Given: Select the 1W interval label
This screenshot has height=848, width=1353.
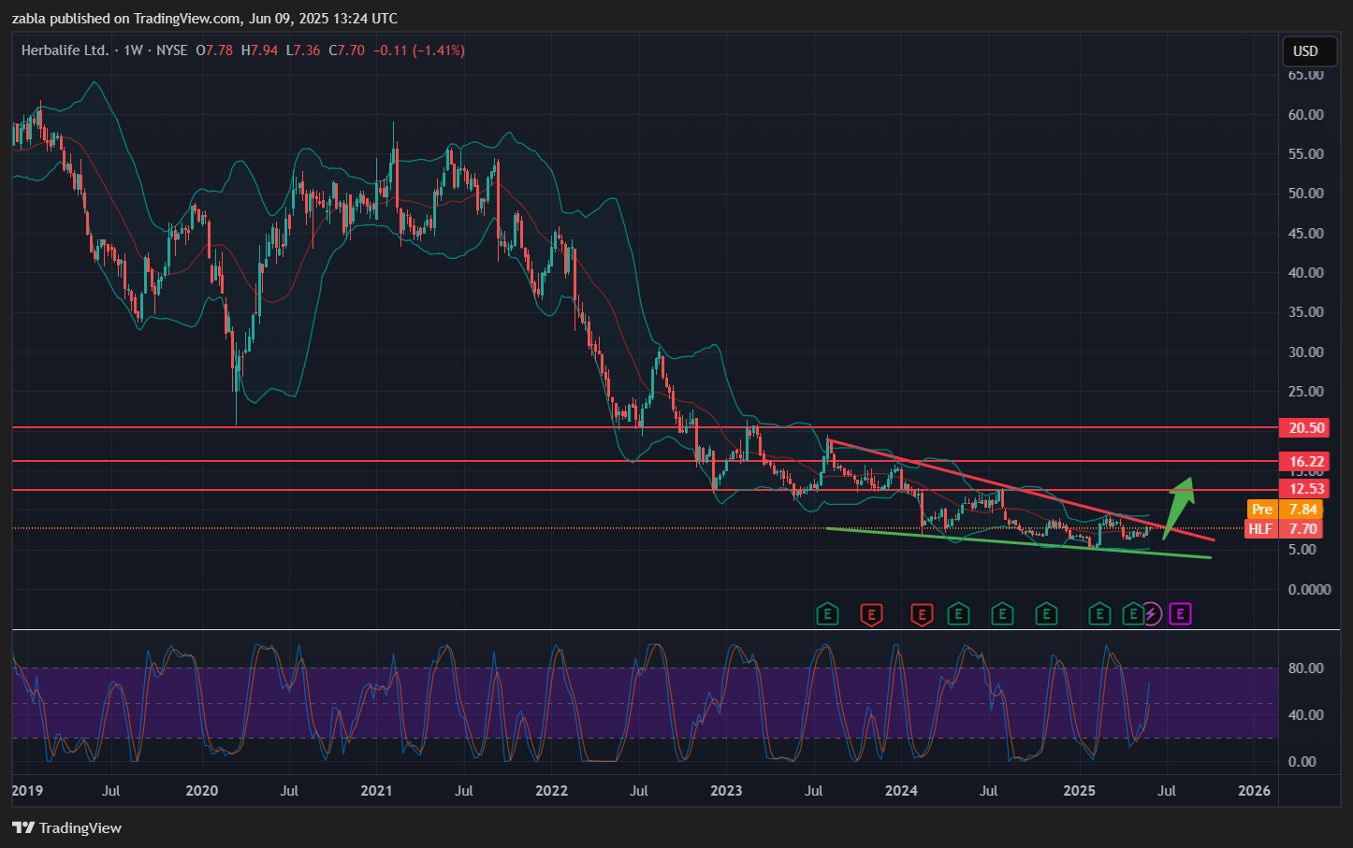Looking at the screenshot, I should coord(134,50).
